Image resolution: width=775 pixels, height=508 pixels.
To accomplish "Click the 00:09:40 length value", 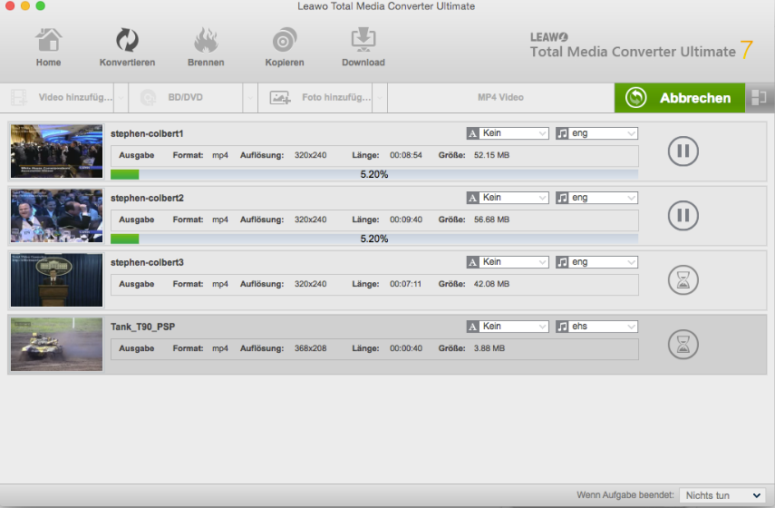I will click(x=406, y=220).
